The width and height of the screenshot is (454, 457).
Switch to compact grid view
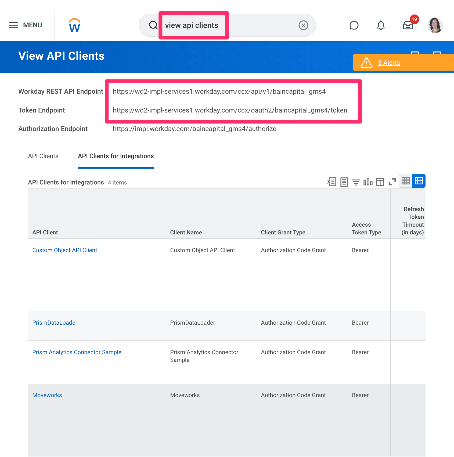[x=406, y=181]
